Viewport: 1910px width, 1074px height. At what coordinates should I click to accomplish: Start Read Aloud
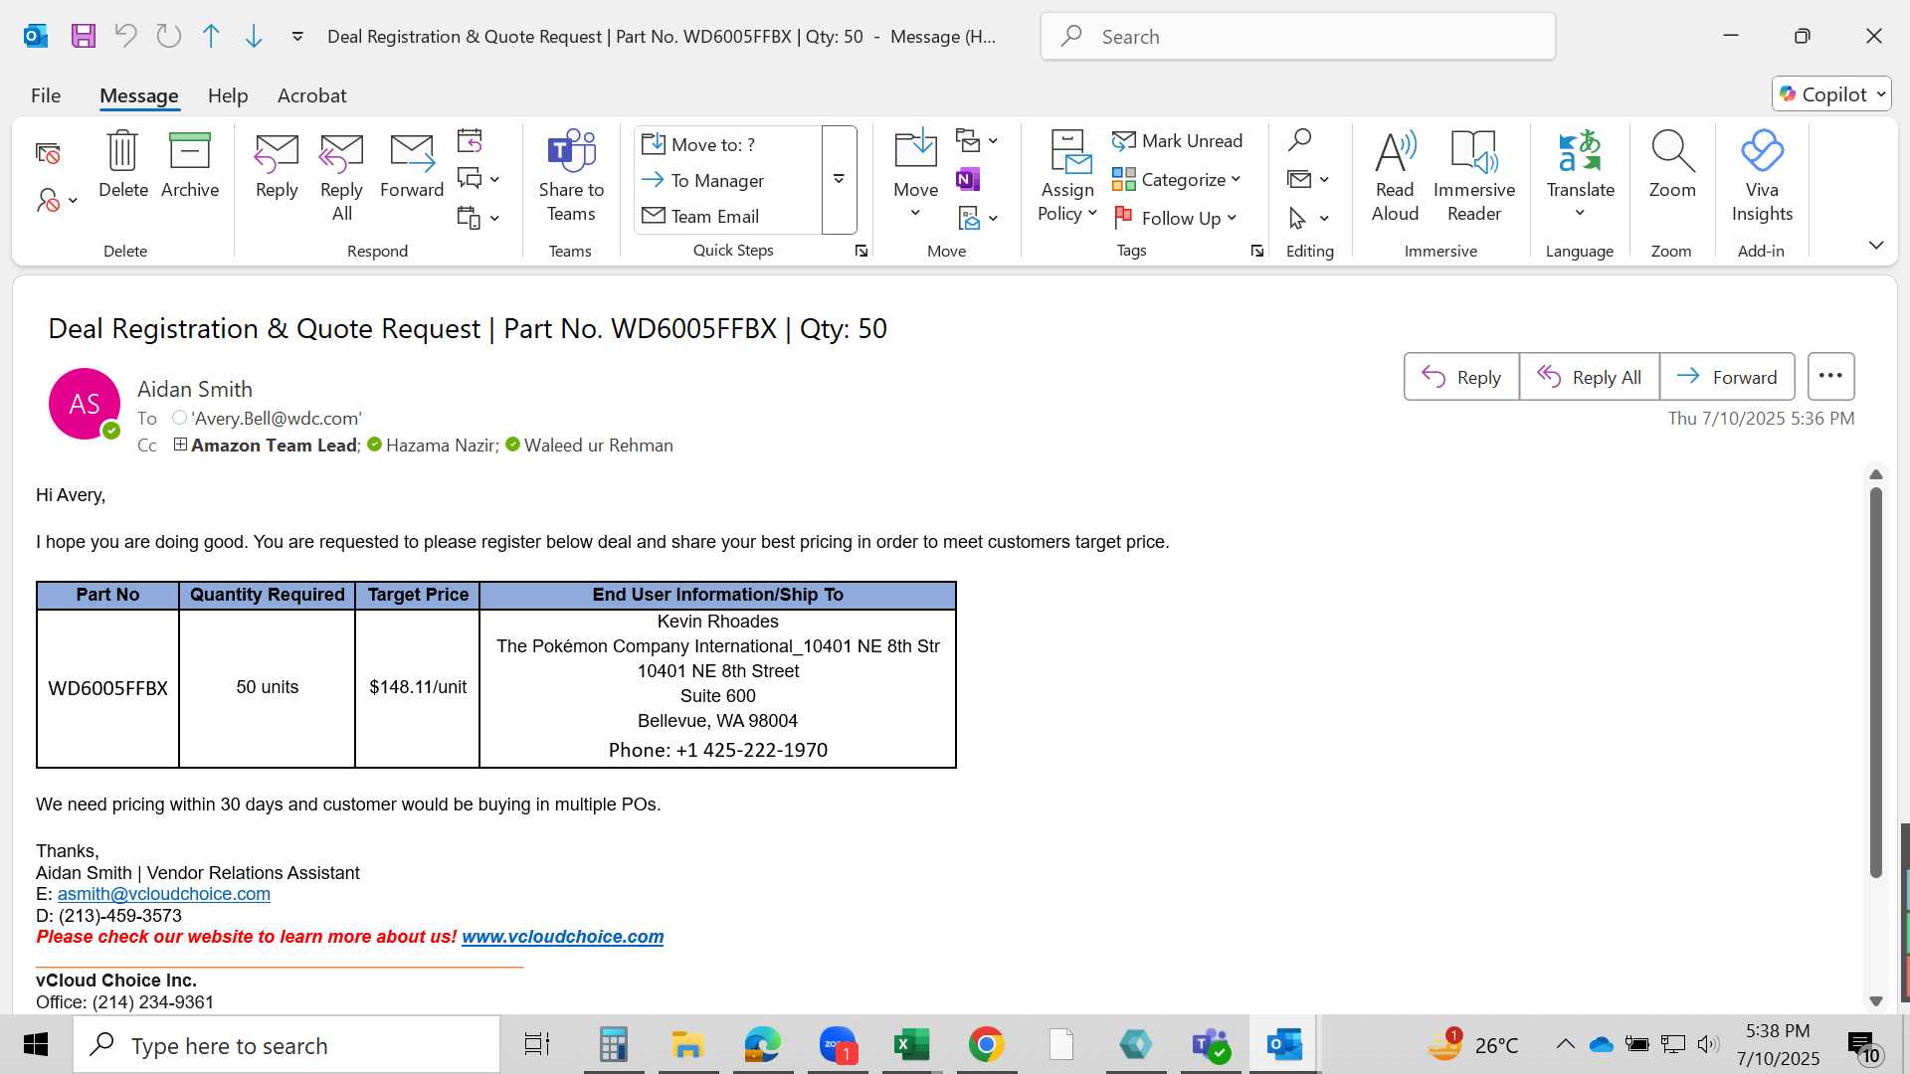pos(1395,177)
